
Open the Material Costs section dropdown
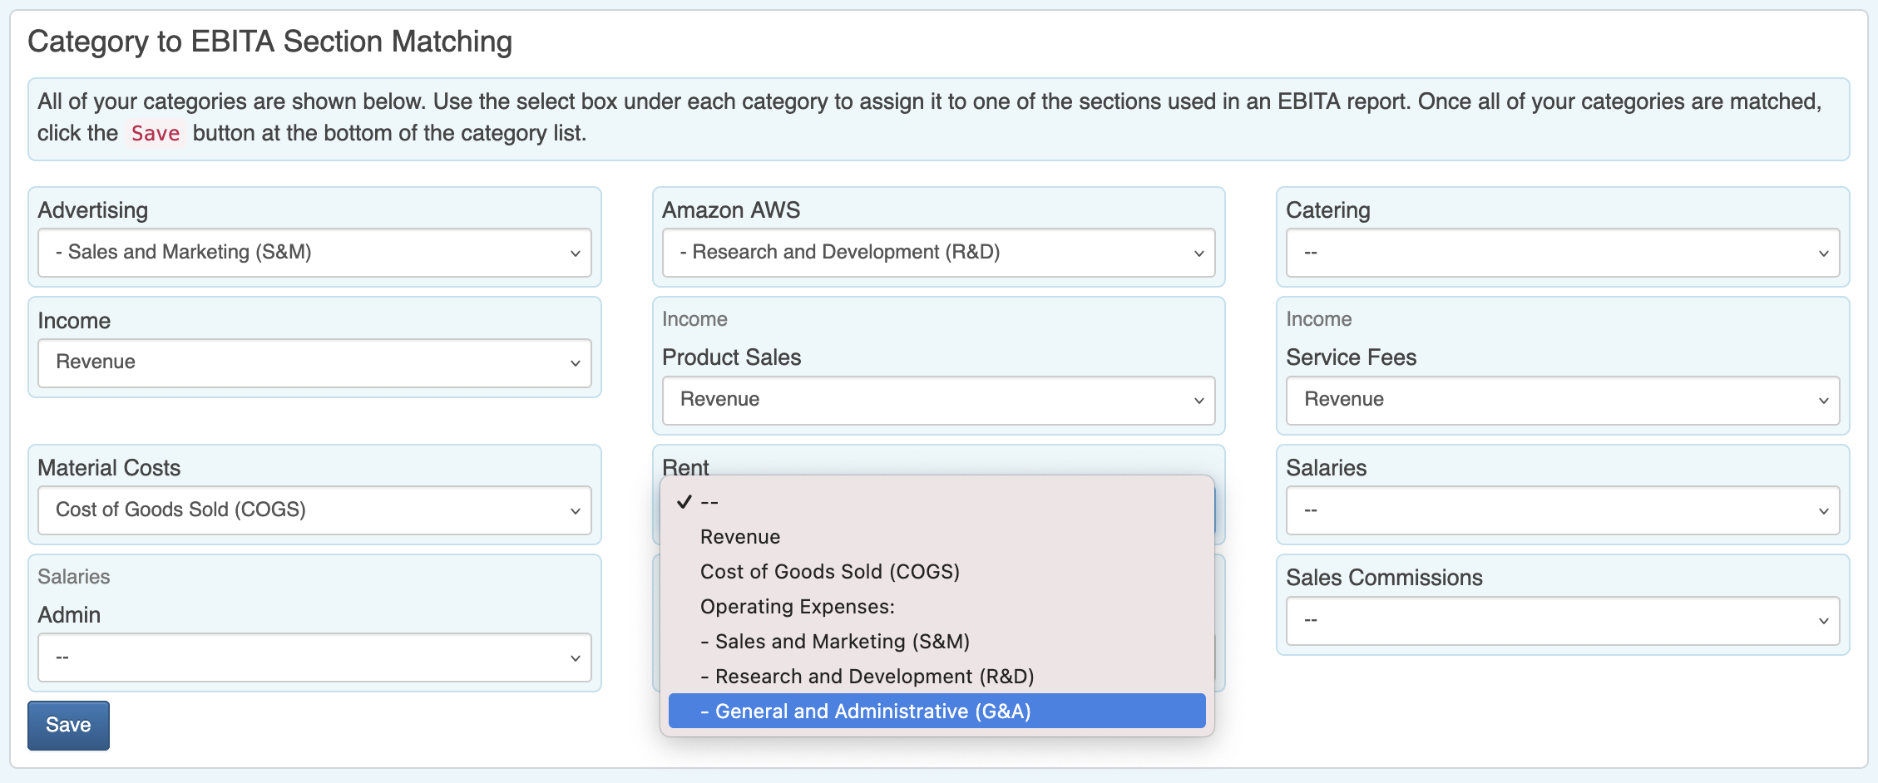314,510
